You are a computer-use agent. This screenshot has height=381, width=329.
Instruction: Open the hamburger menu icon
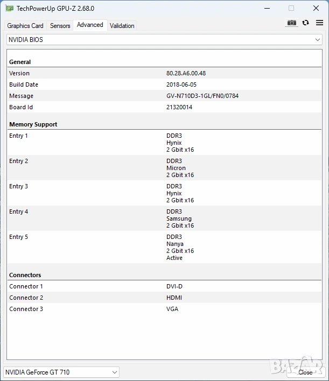point(319,23)
